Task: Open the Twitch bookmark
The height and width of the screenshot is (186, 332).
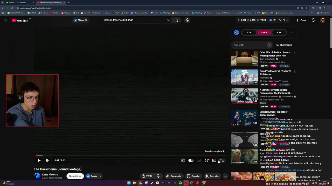Action: point(154,13)
